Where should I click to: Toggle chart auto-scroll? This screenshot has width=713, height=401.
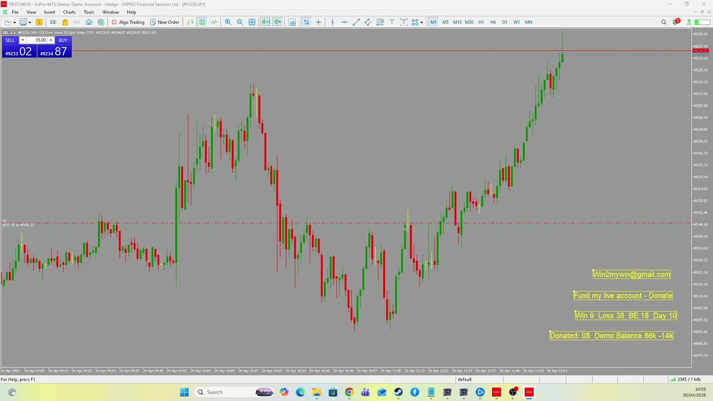tap(266, 22)
